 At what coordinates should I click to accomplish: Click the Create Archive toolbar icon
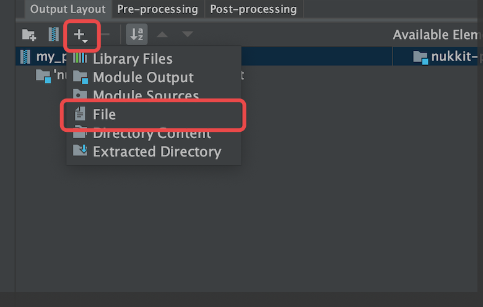tap(54, 36)
